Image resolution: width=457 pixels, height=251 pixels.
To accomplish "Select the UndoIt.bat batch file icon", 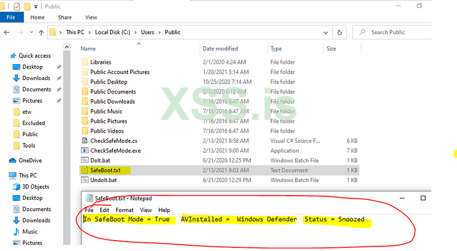I will point(85,180).
